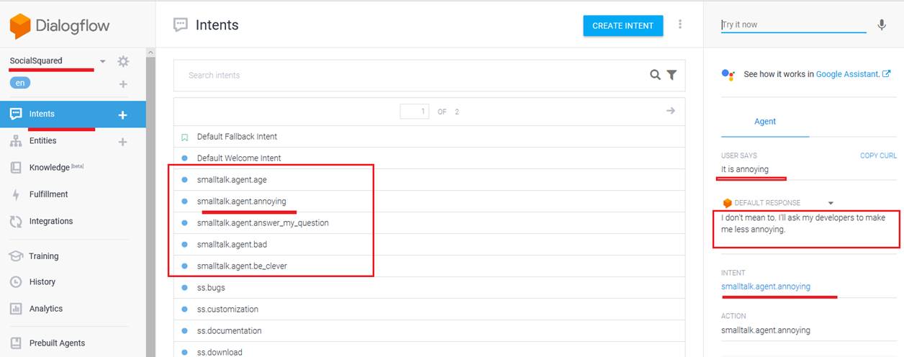
Task: Select the en language badge
Action: tap(20, 83)
